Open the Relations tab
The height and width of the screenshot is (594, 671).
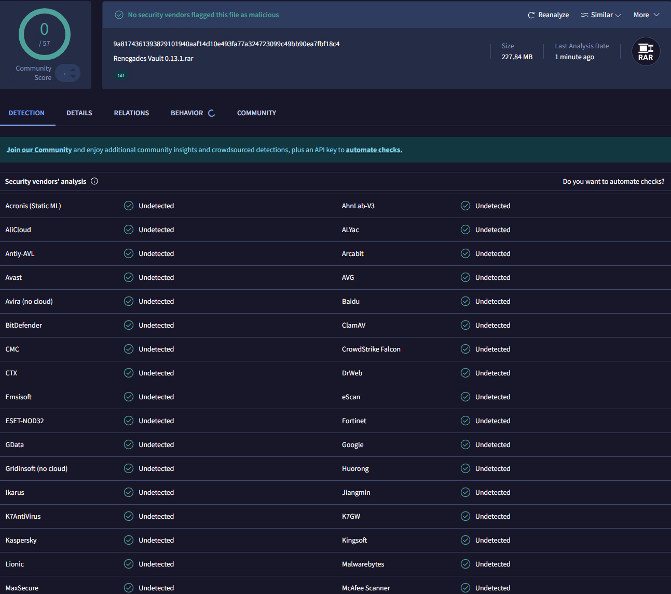[131, 113]
